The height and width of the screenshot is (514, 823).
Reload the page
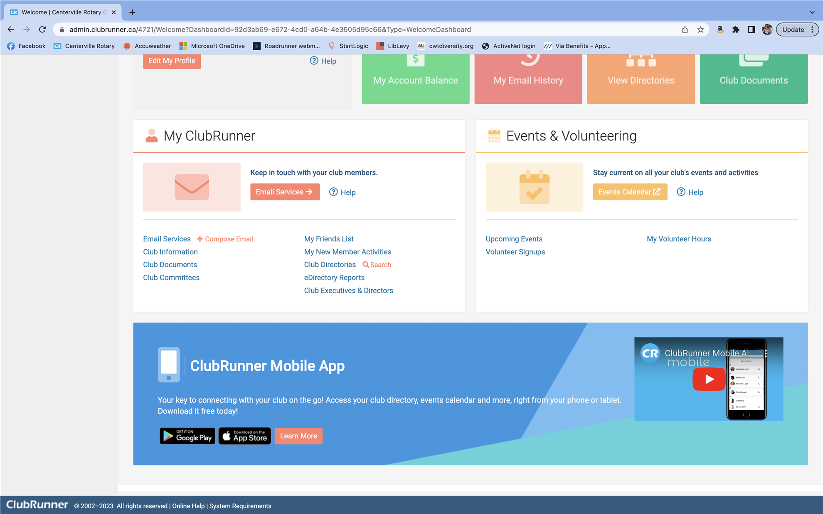[x=42, y=30]
